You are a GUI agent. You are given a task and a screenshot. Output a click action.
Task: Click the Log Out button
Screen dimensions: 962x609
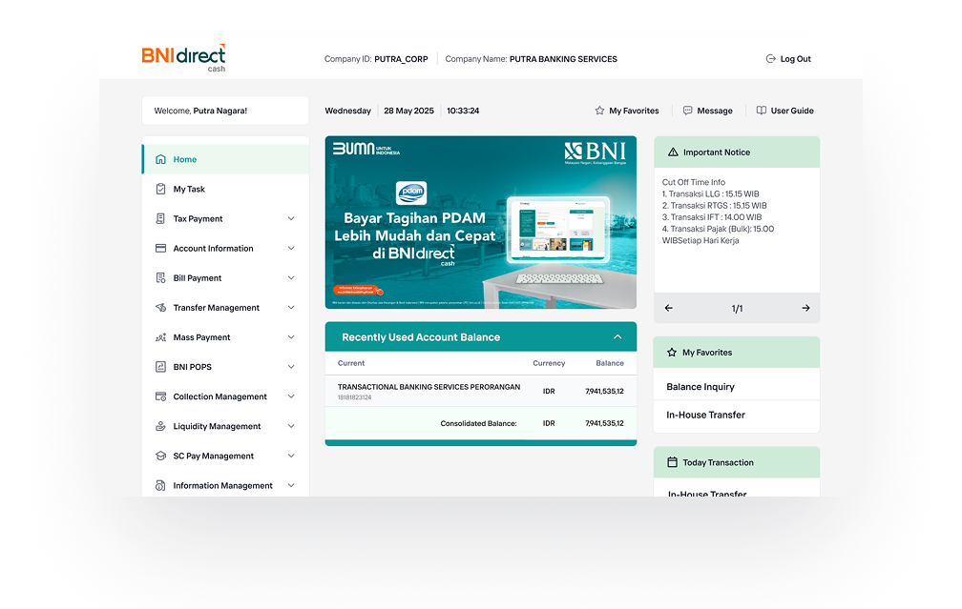(788, 58)
